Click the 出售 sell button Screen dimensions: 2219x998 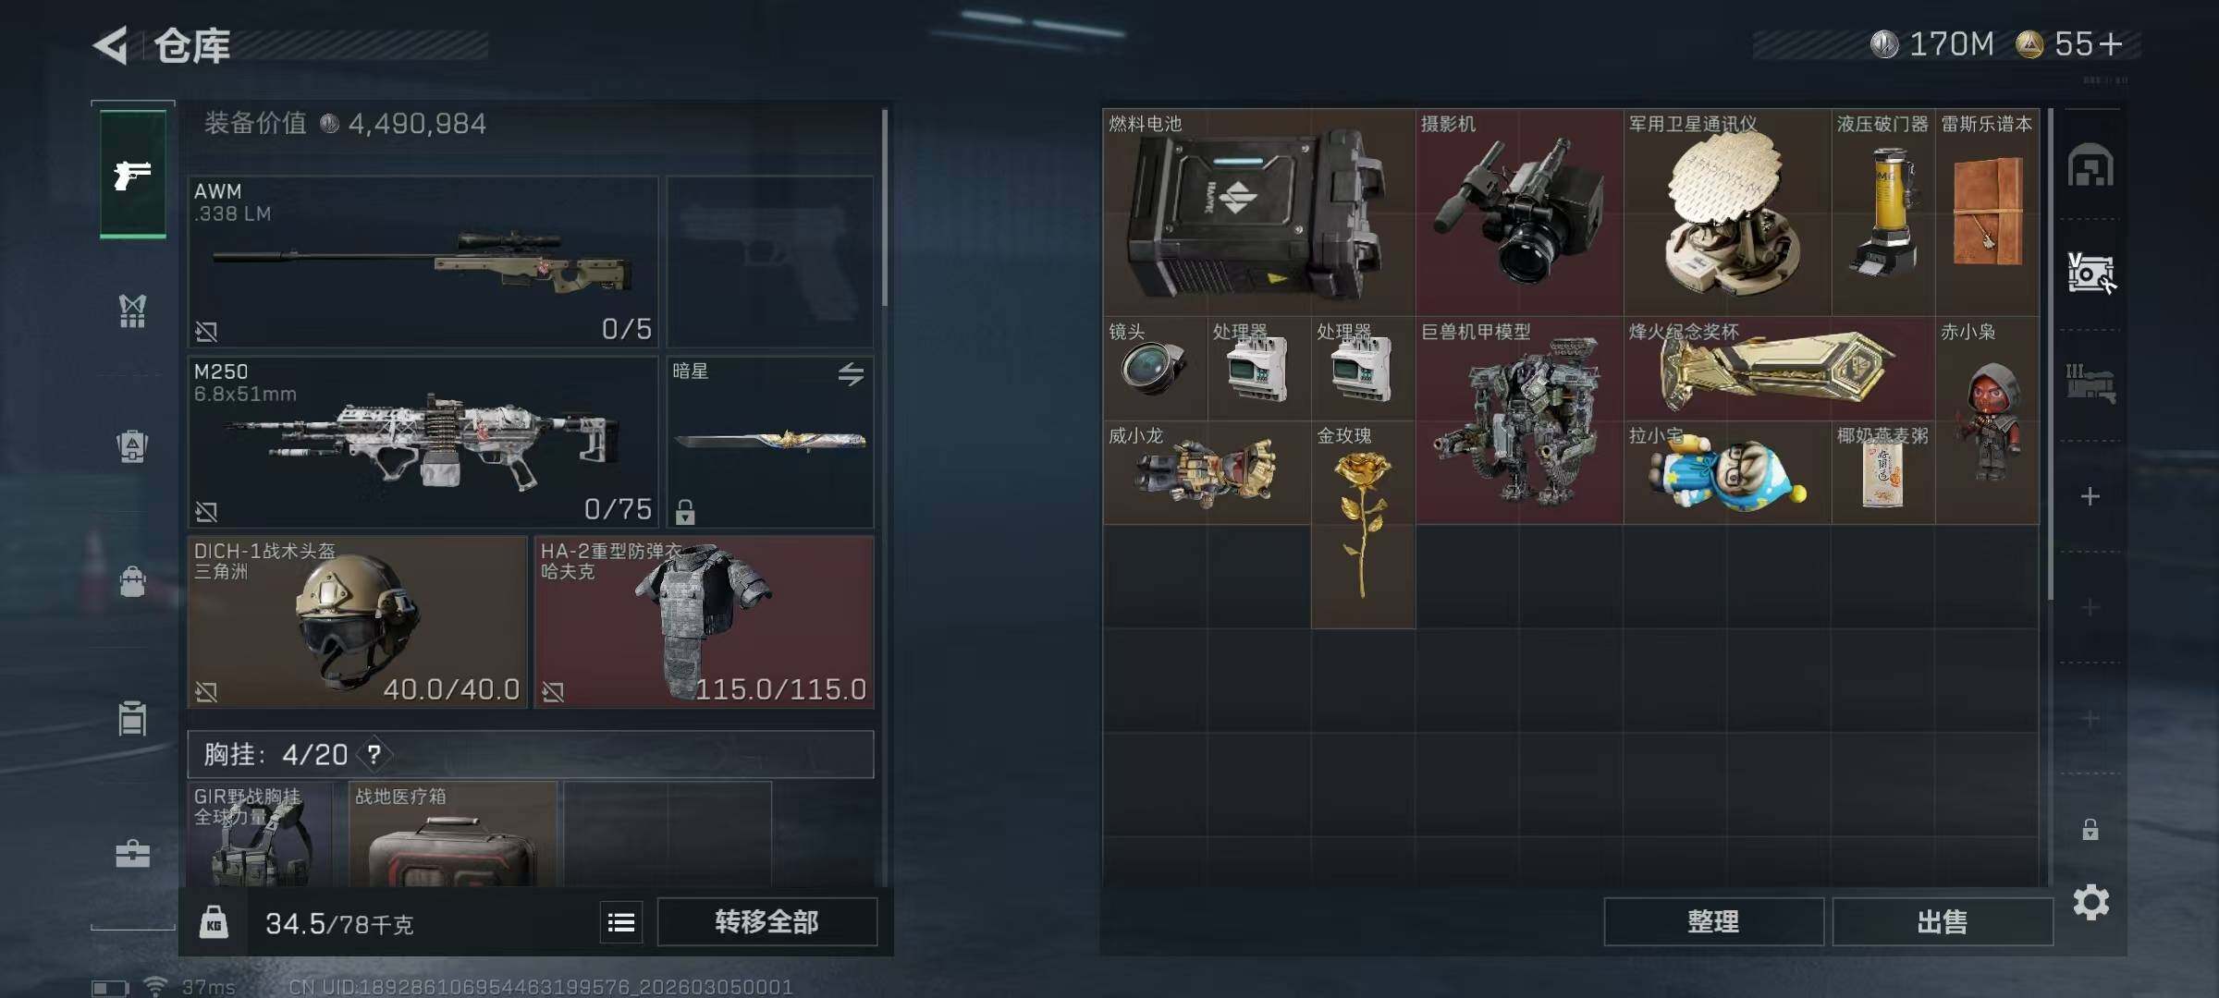(x=1942, y=921)
